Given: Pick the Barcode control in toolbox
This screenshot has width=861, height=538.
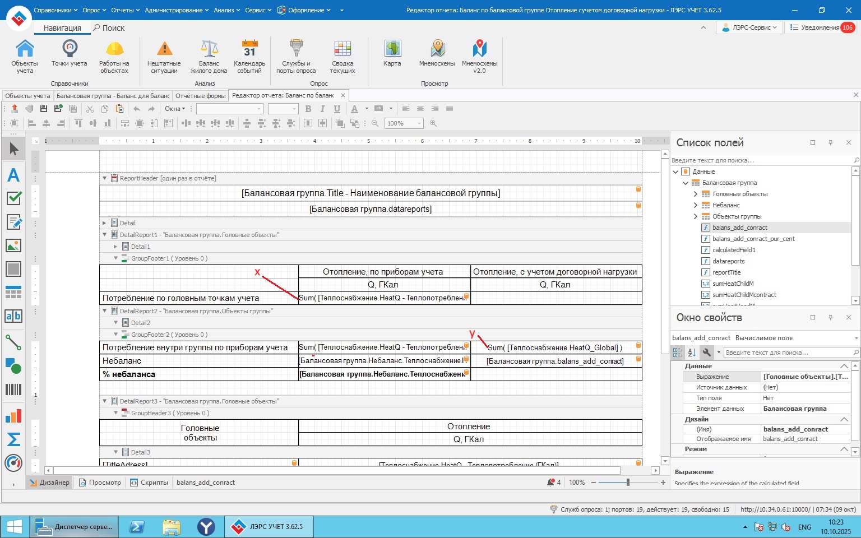Looking at the screenshot, I should [13, 389].
